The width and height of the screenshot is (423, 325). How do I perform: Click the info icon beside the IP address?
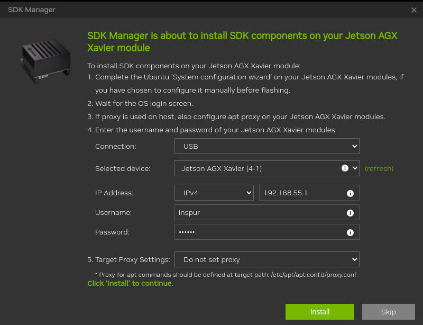(350, 193)
